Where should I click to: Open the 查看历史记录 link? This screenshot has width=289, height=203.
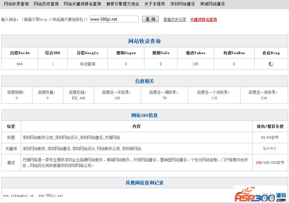click(175, 19)
